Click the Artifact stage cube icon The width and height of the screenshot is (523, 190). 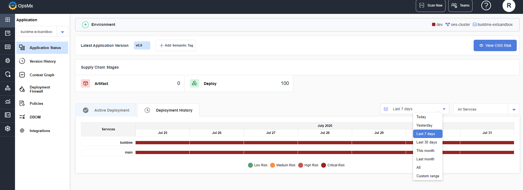point(85,83)
